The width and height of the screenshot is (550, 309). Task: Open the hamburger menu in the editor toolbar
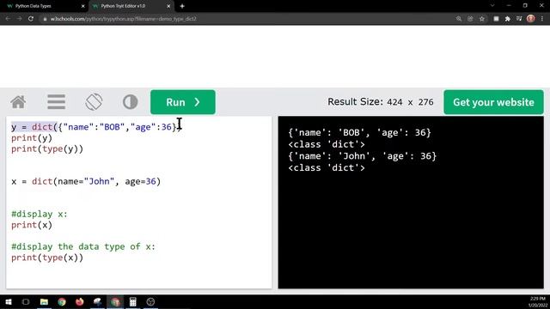click(56, 102)
